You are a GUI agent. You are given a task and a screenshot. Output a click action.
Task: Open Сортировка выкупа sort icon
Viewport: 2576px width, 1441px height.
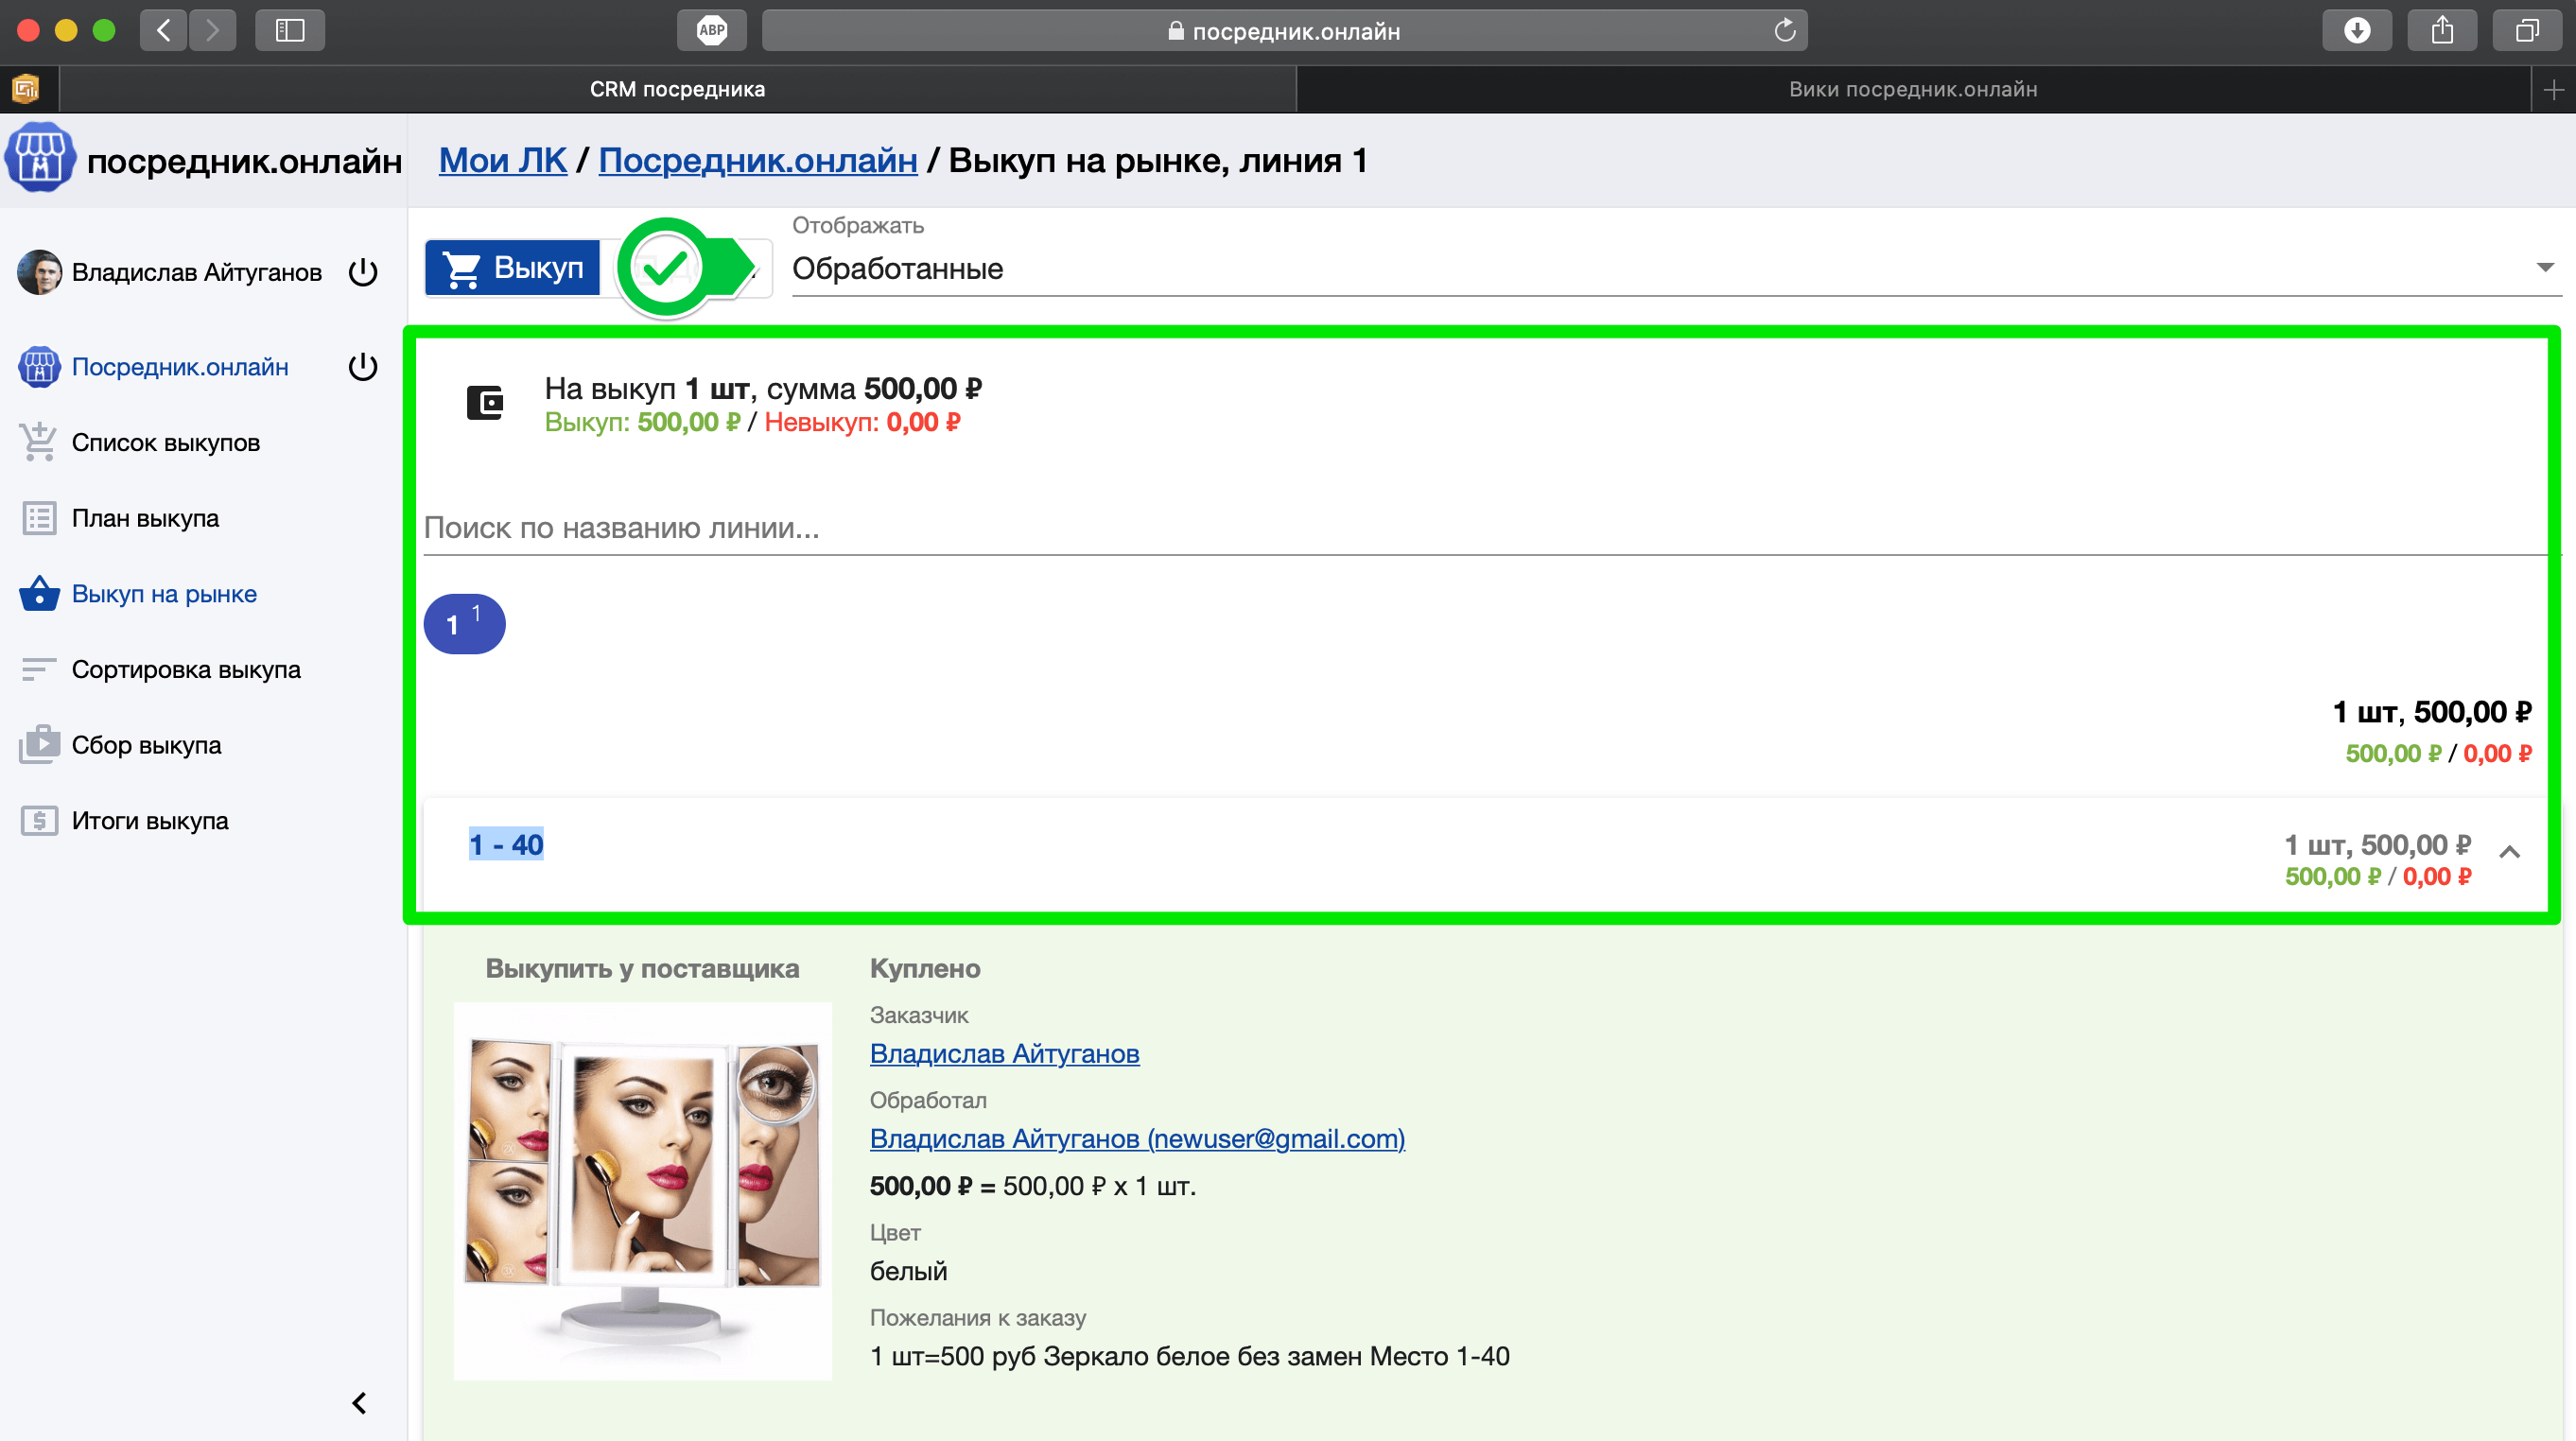39,669
